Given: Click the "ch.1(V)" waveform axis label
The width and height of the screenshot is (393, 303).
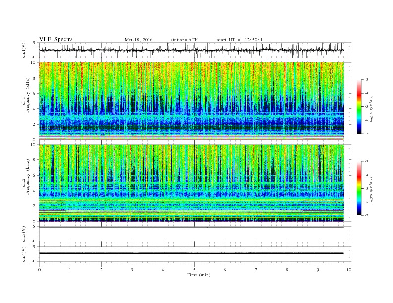Looking at the screenshot, I should pos(23,50).
